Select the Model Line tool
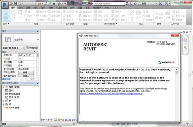The height and width of the screenshot is (127, 193). (x=85, y=16)
